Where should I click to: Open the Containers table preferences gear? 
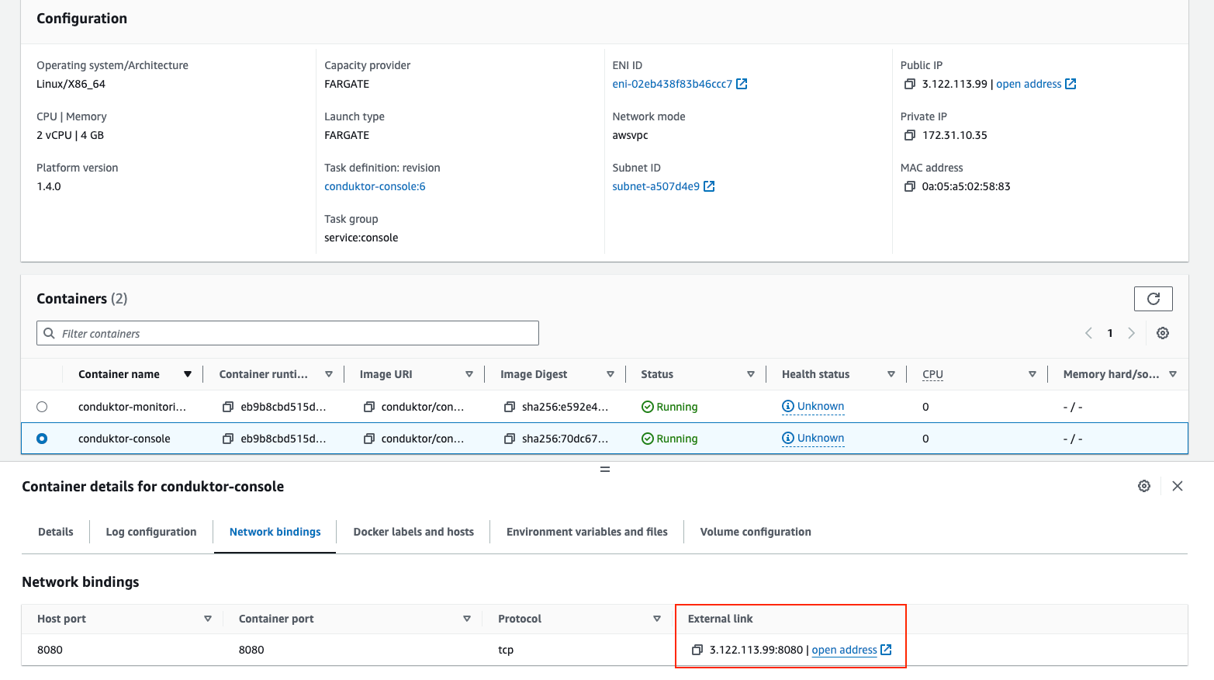point(1162,332)
